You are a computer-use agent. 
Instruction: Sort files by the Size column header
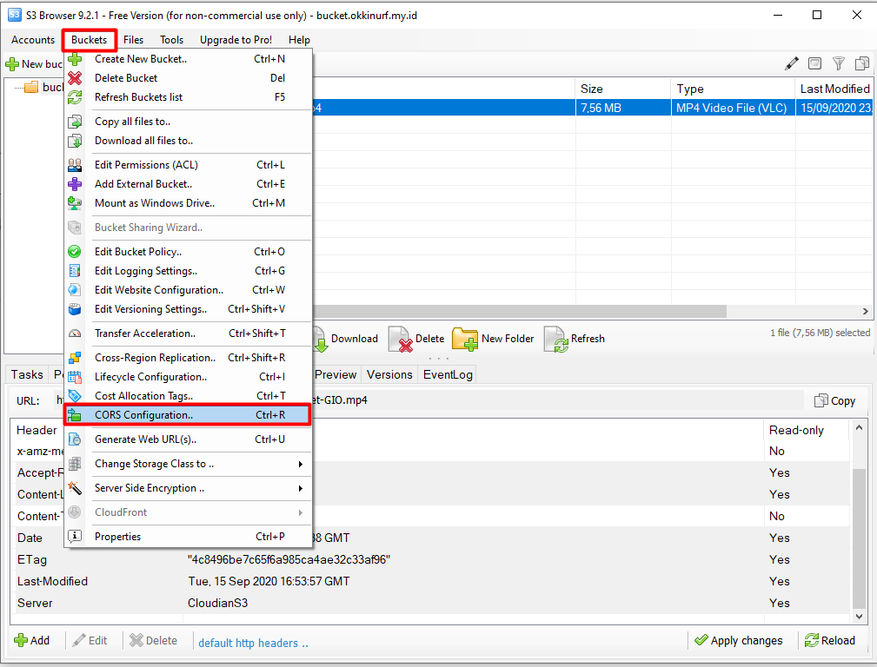coord(622,89)
